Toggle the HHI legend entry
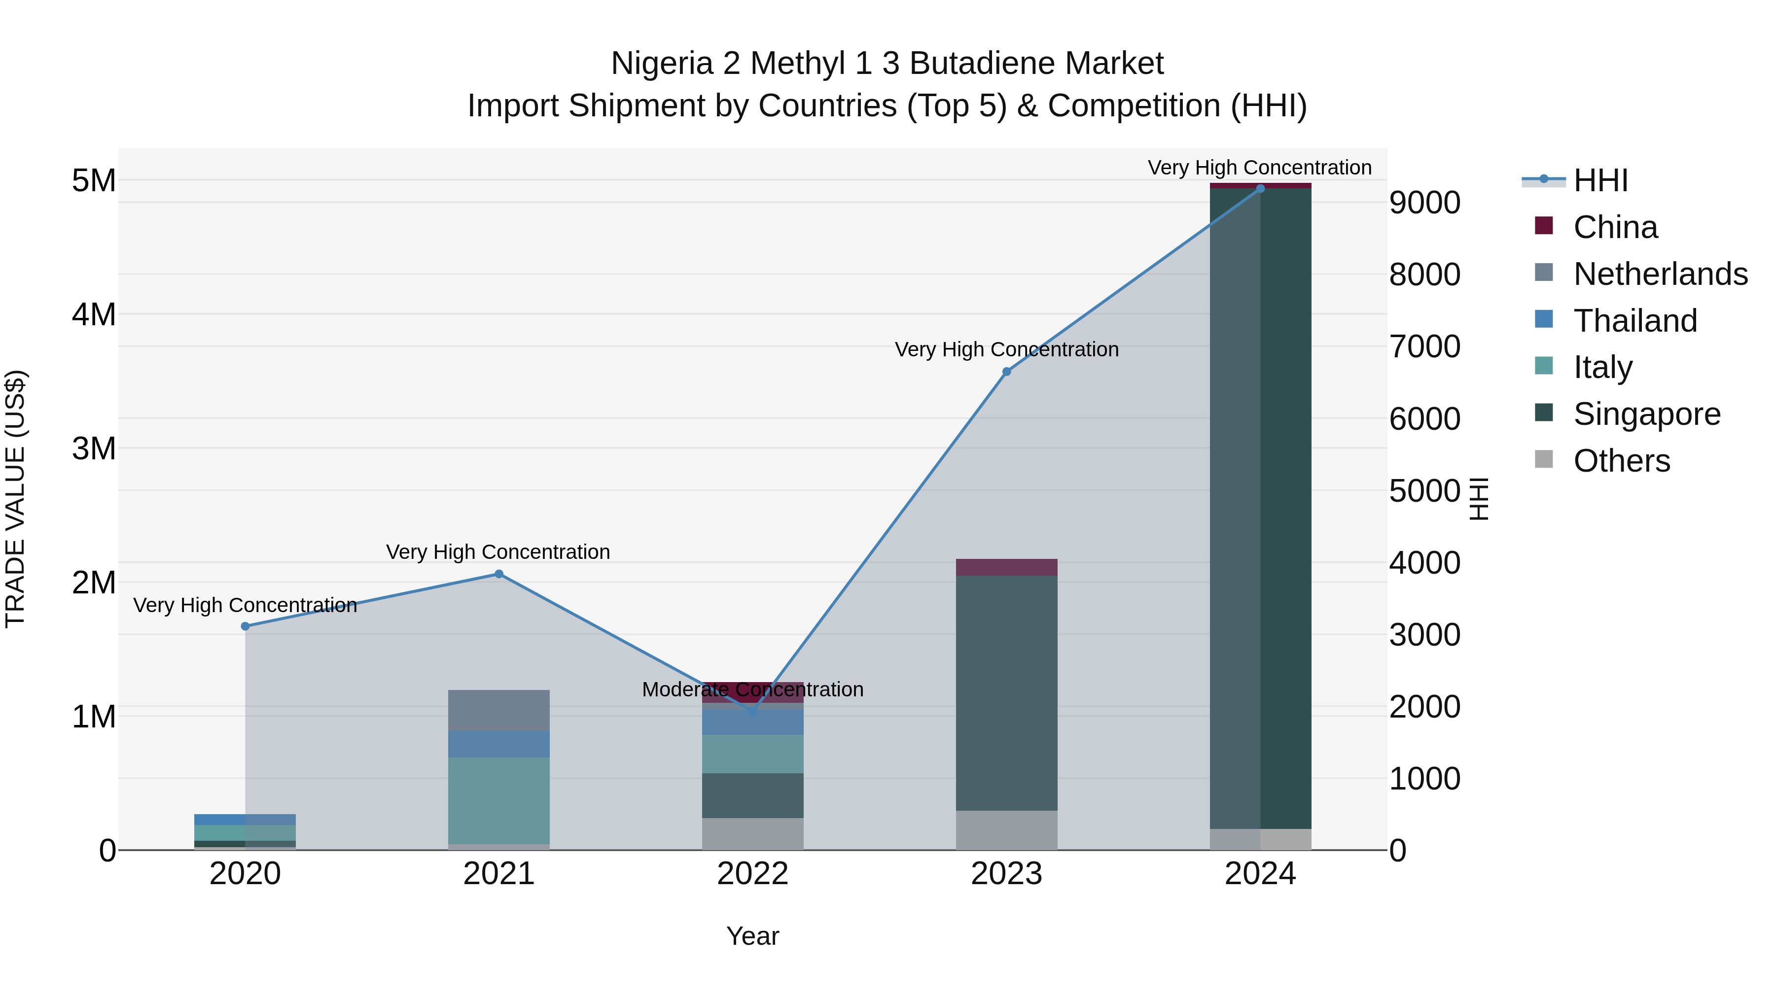The image size is (1775, 998). coord(1574,180)
